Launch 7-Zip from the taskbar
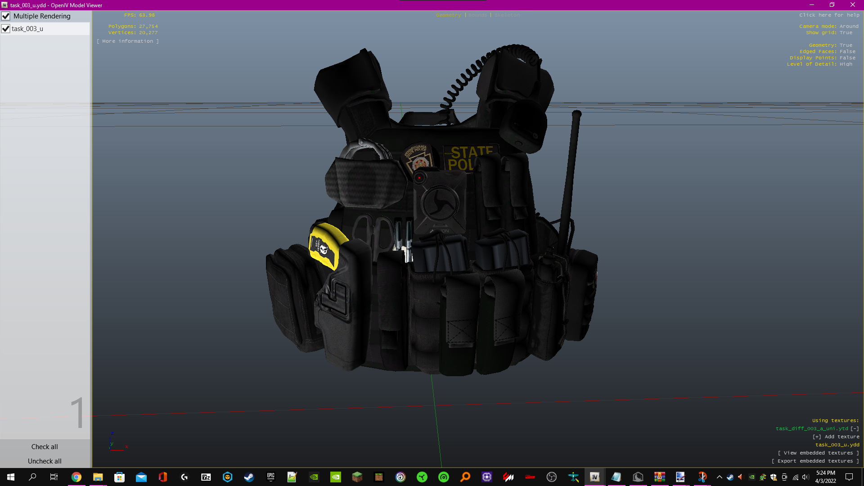Image resolution: width=864 pixels, height=486 pixels. tap(206, 477)
